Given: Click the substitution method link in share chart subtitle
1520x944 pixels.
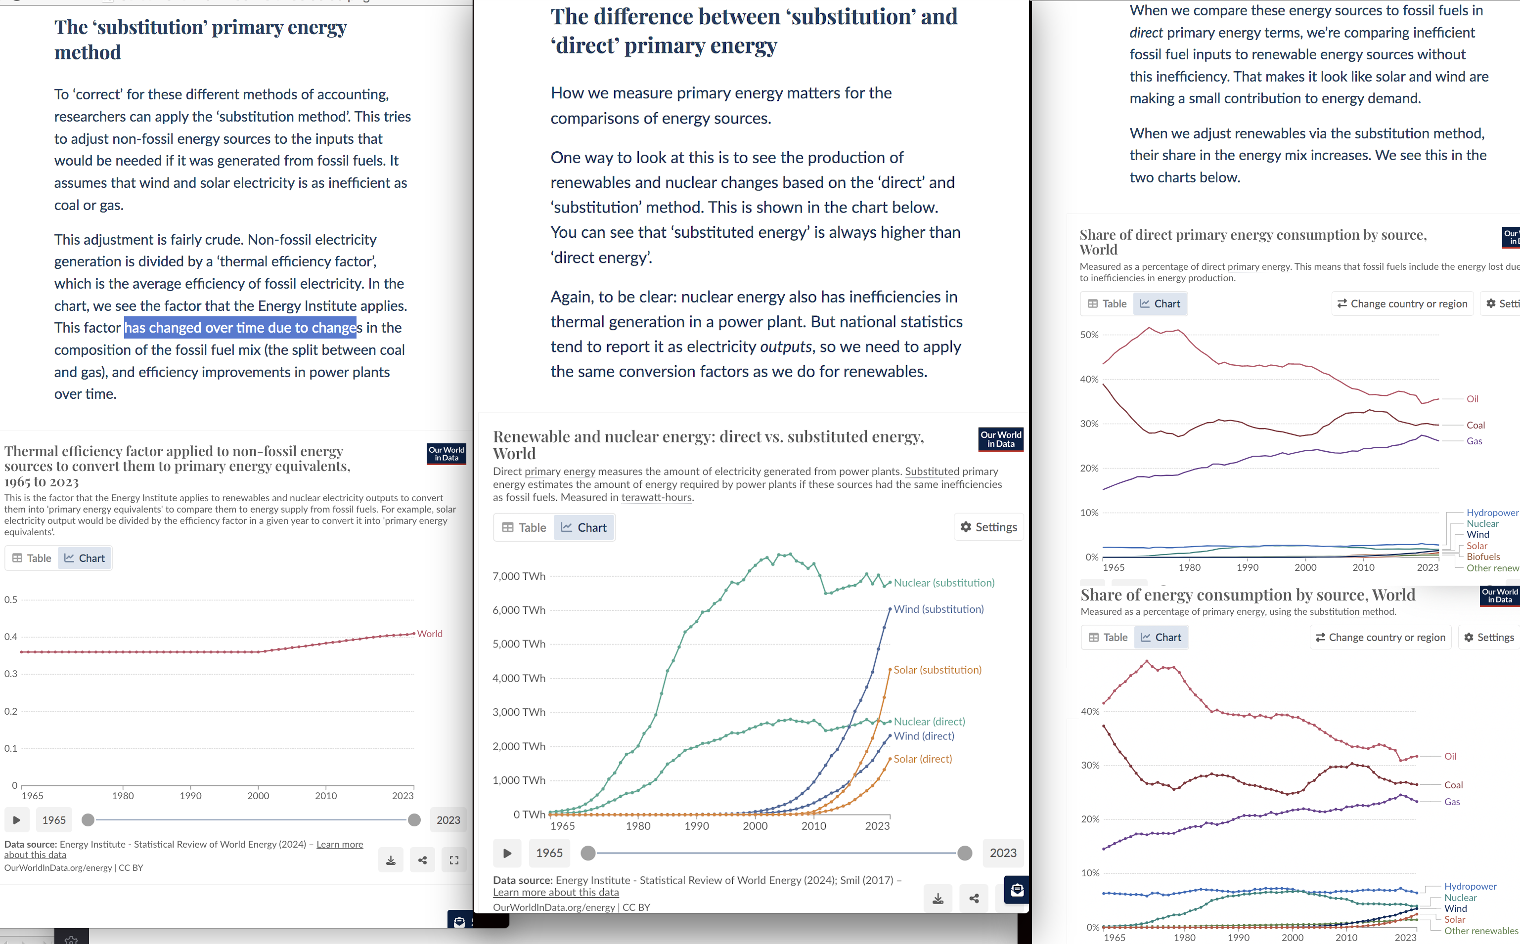Looking at the screenshot, I should (1351, 612).
